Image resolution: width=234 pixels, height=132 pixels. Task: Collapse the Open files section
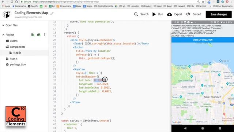tap(3, 25)
